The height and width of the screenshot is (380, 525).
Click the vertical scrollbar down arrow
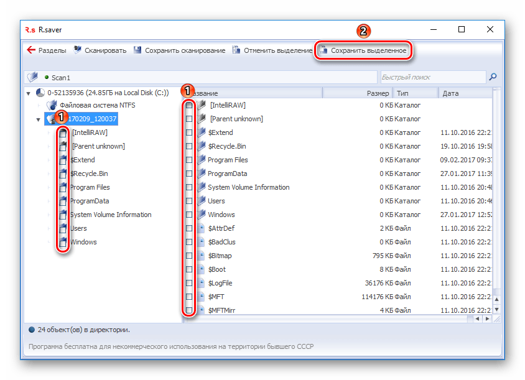pyautogui.click(x=497, y=310)
